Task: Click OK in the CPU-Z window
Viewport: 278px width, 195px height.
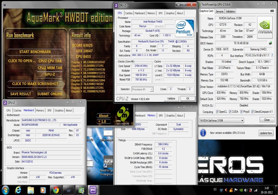Action: click(x=188, y=99)
